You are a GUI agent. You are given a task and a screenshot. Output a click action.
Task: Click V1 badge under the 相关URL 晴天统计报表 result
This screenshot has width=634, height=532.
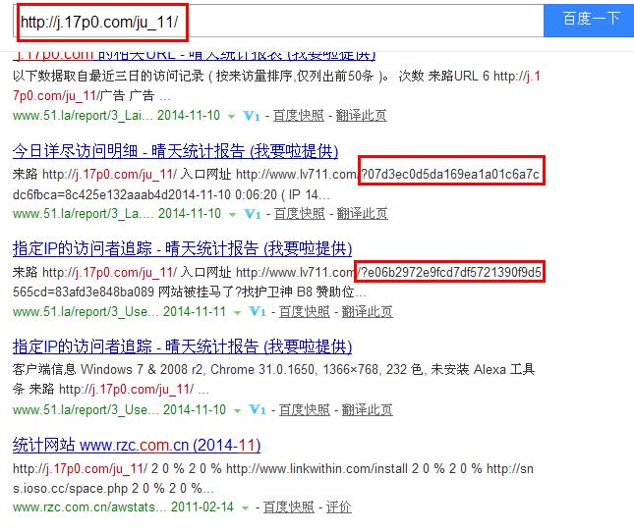coord(252,115)
